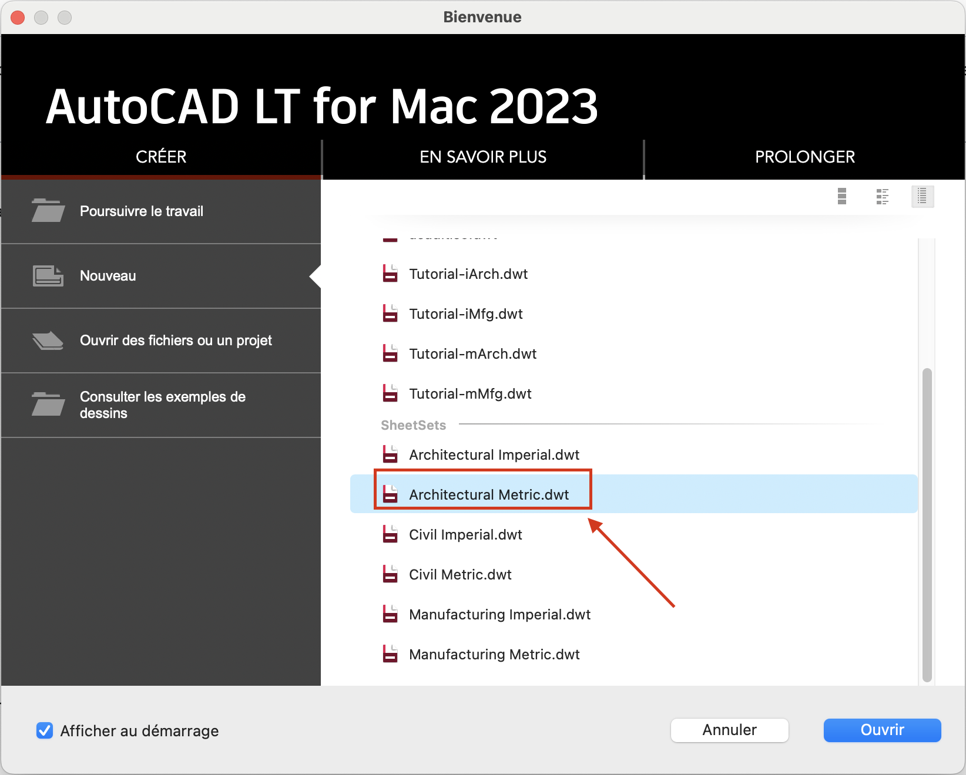This screenshot has height=775, width=966.
Task: Click the Tutorial-mArch.dwt file icon
Action: point(390,353)
